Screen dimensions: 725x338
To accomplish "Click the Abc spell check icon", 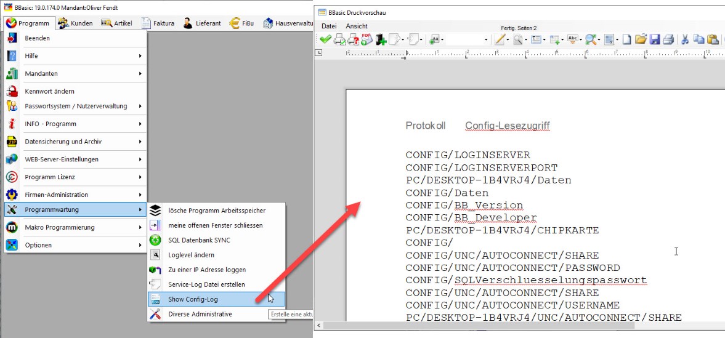I will pos(572,40).
